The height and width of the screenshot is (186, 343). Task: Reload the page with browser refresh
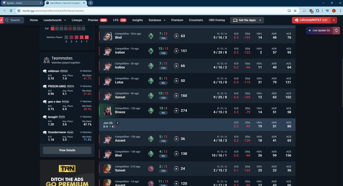click(x=11, y=11)
